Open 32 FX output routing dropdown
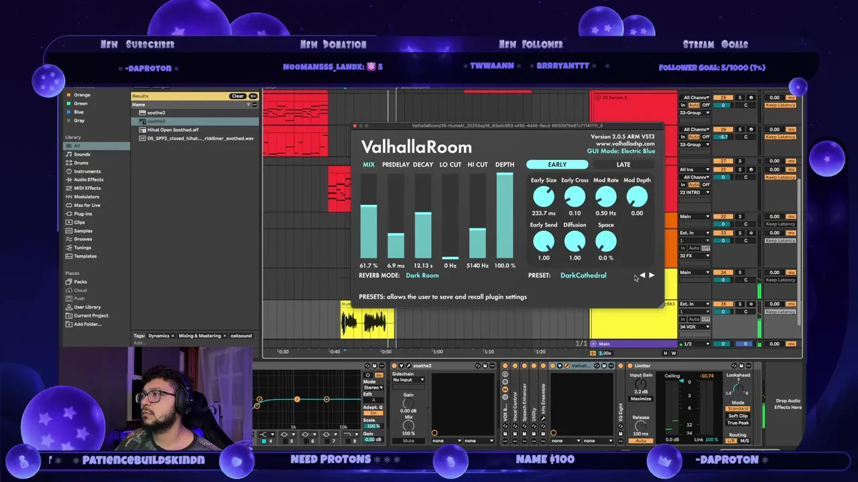858x482 pixels. [695, 256]
